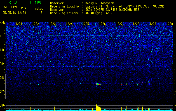Viewport: 176px width, 111px height.
Task: Click the filename 0505161220.png
Action: (14, 7)
